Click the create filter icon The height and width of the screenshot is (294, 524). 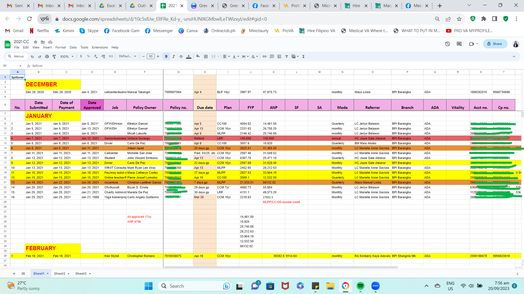[x=287, y=57]
